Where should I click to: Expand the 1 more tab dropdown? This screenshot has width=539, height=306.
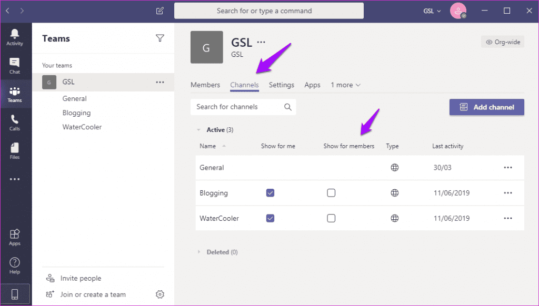[345, 85]
